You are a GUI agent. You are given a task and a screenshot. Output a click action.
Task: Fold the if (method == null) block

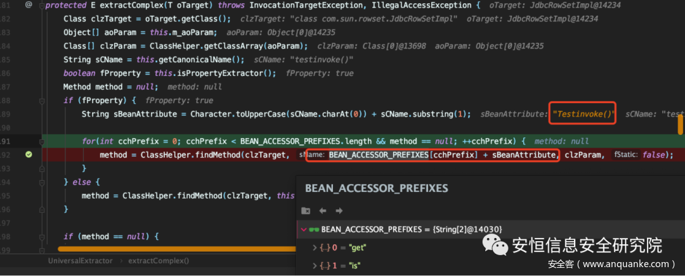pos(42,237)
